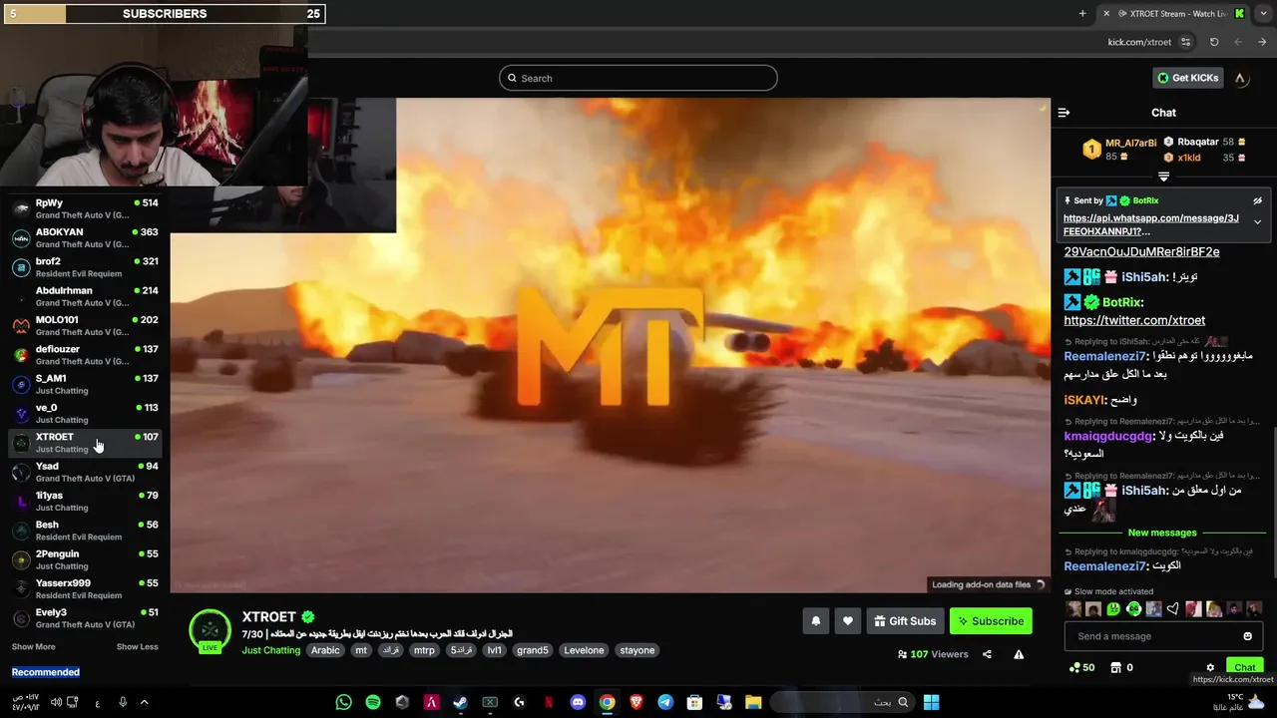This screenshot has height=718, width=1277.
Task: Collapse sidebar with Show Less
Action: 137,646
